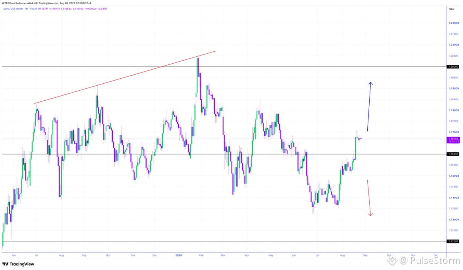Click the 1.19000 price axis label
The width and height of the screenshot is (463, 270).
(453, 88)
